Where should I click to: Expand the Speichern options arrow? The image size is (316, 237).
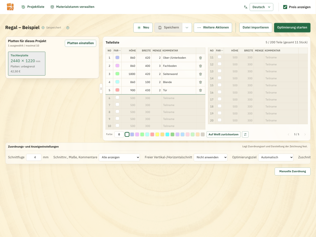tap(187, 28)
